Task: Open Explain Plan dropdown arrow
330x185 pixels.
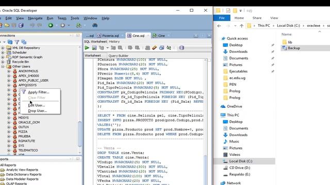Action: [x=107, y=48]
